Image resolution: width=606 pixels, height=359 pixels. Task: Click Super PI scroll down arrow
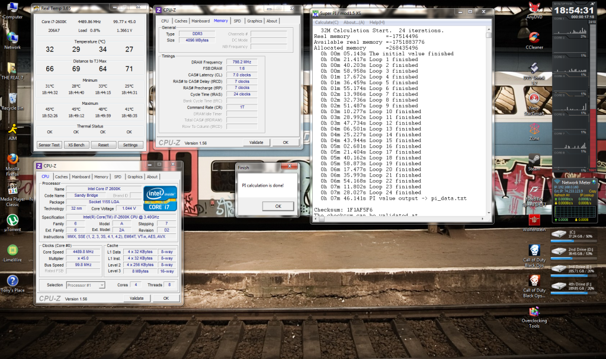489,213
